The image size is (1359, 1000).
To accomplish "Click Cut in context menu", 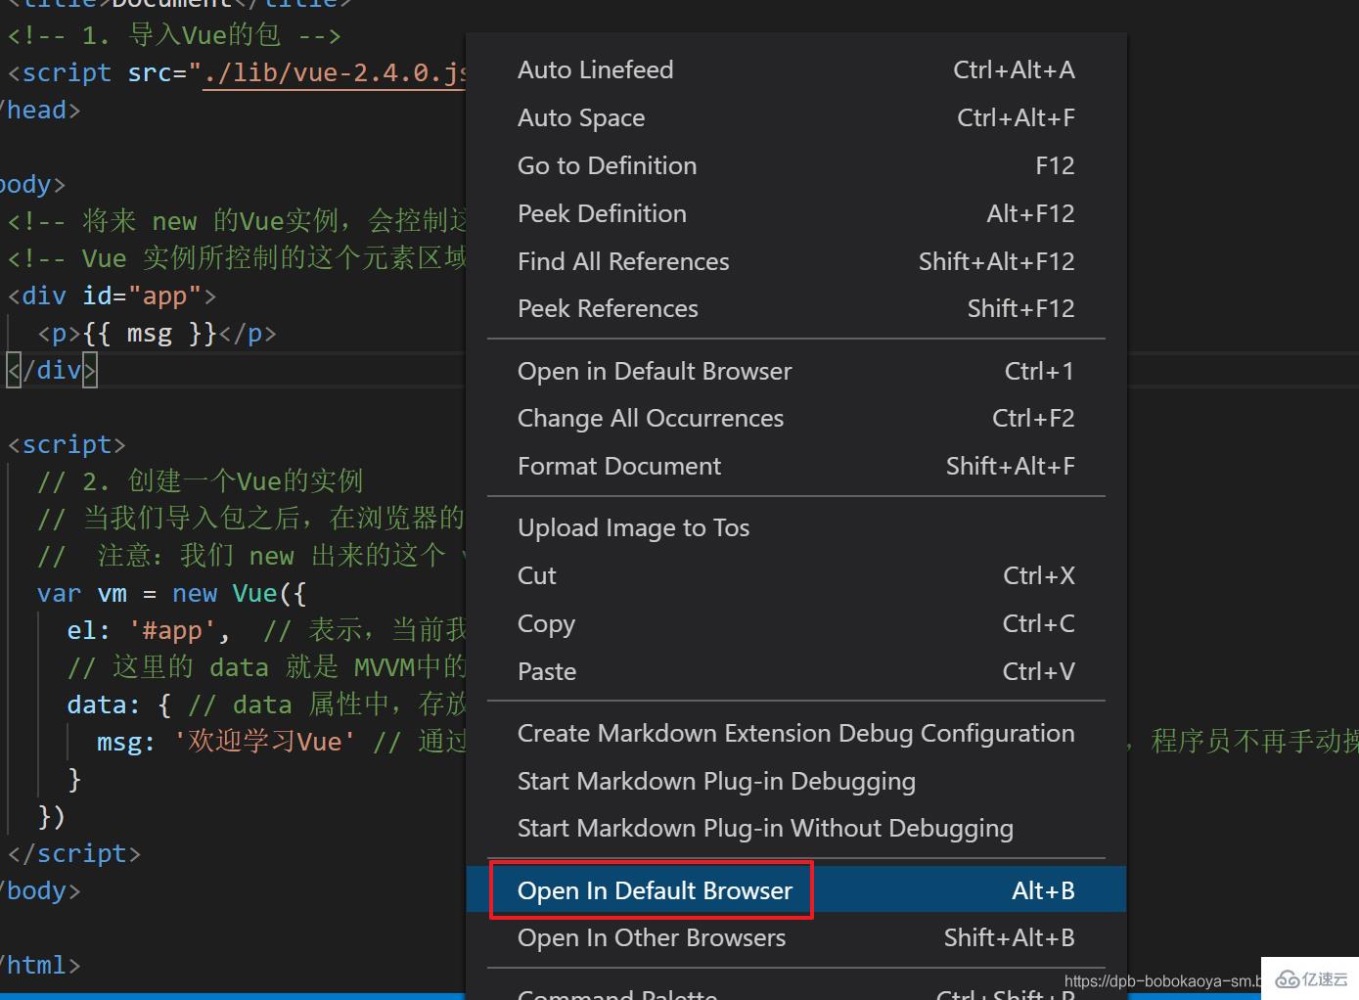I will pyautogui.click(x=796, y=575).
